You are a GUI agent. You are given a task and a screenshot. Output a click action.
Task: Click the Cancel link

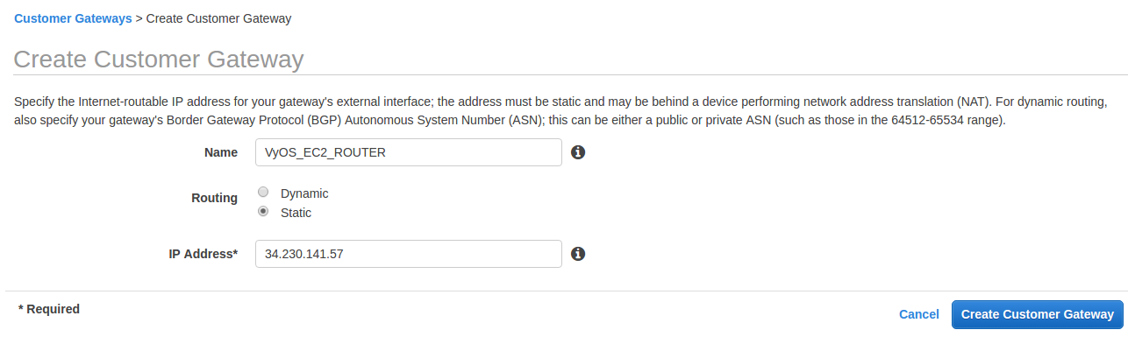[x=919, y=314]
